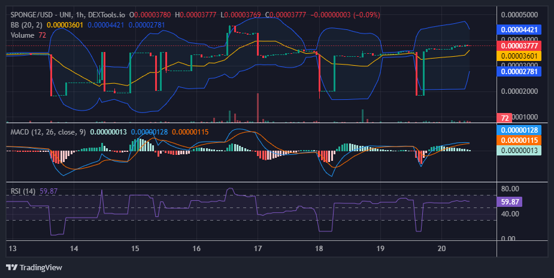Screen dimensions: 554x278
Task: Click the current price tag 0.00003777
Action: (519, 46)
